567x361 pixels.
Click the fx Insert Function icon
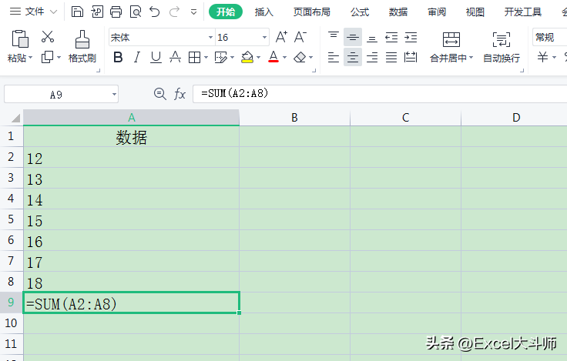179,94
